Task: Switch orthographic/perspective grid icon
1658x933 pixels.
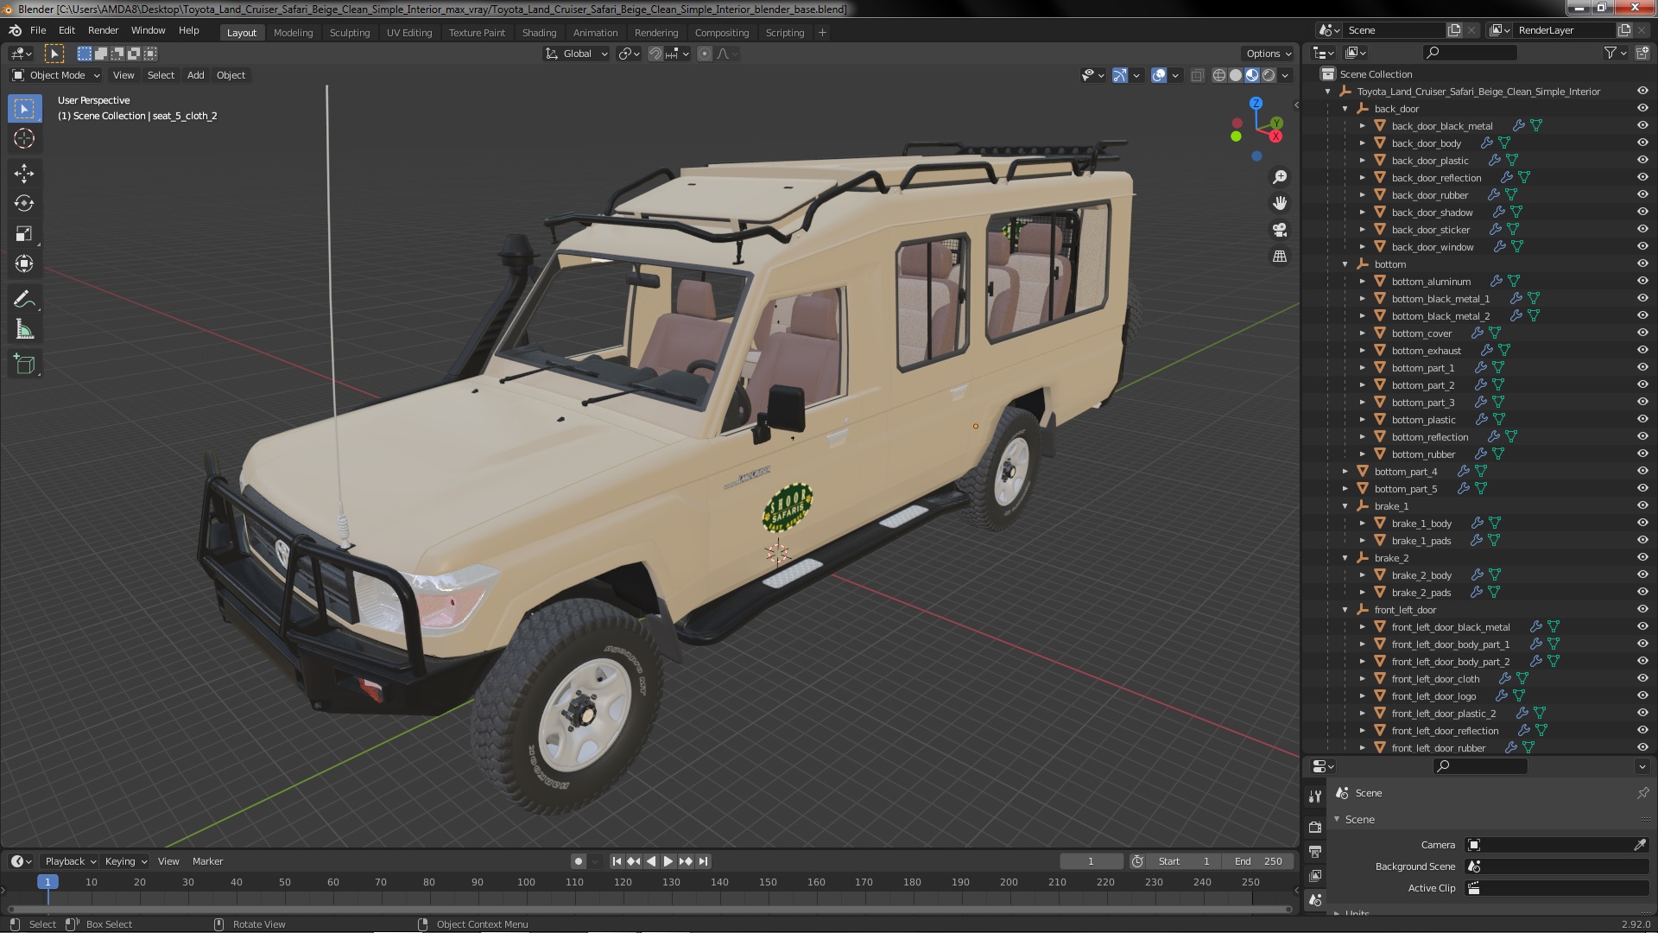Action: [1280, 257]
